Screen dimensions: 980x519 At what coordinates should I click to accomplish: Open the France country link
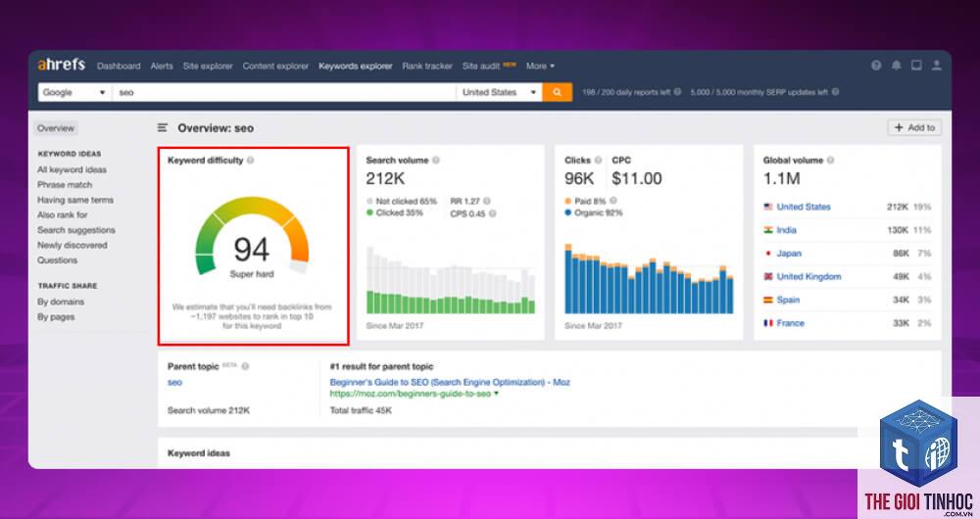pyautogui.click(x=791, y=323)
